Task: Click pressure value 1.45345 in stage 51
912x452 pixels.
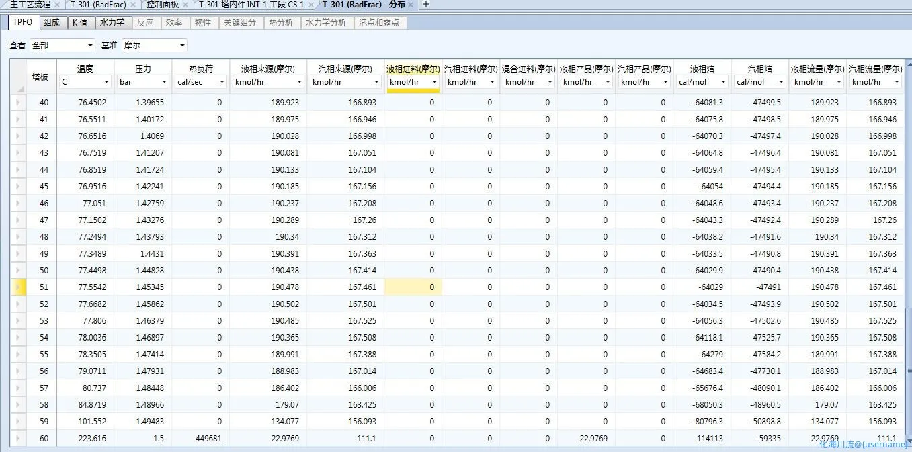Action: pyautogui.click(x=142, y=287)
